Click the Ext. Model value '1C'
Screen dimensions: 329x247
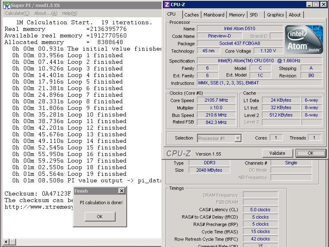[x=260, y=75]
